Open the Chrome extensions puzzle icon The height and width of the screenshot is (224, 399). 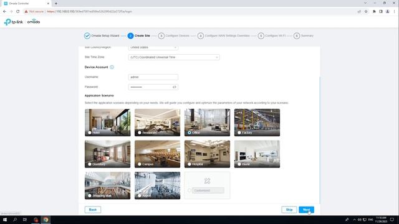pos(374,11)
